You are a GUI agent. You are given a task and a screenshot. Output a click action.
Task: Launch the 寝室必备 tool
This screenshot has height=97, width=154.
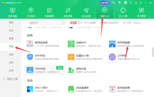82,70
